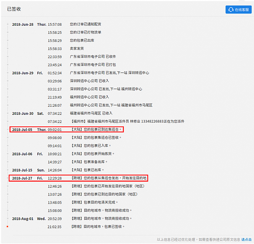Screen dimensions: 254x244
Task: Select the 【大陆】包裹已出库 entry
Action: pyautogui.click(x=87, y=170)
